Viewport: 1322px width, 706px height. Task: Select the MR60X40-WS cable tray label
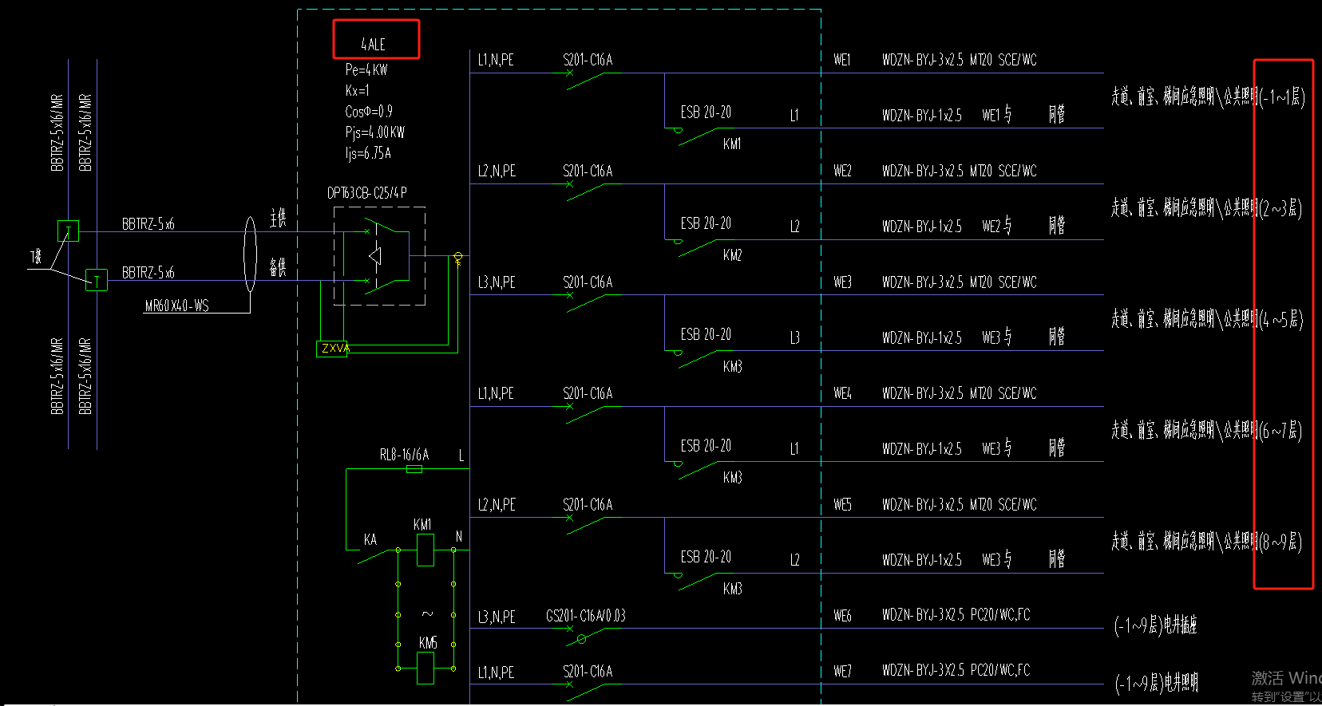tap(177, 306)
